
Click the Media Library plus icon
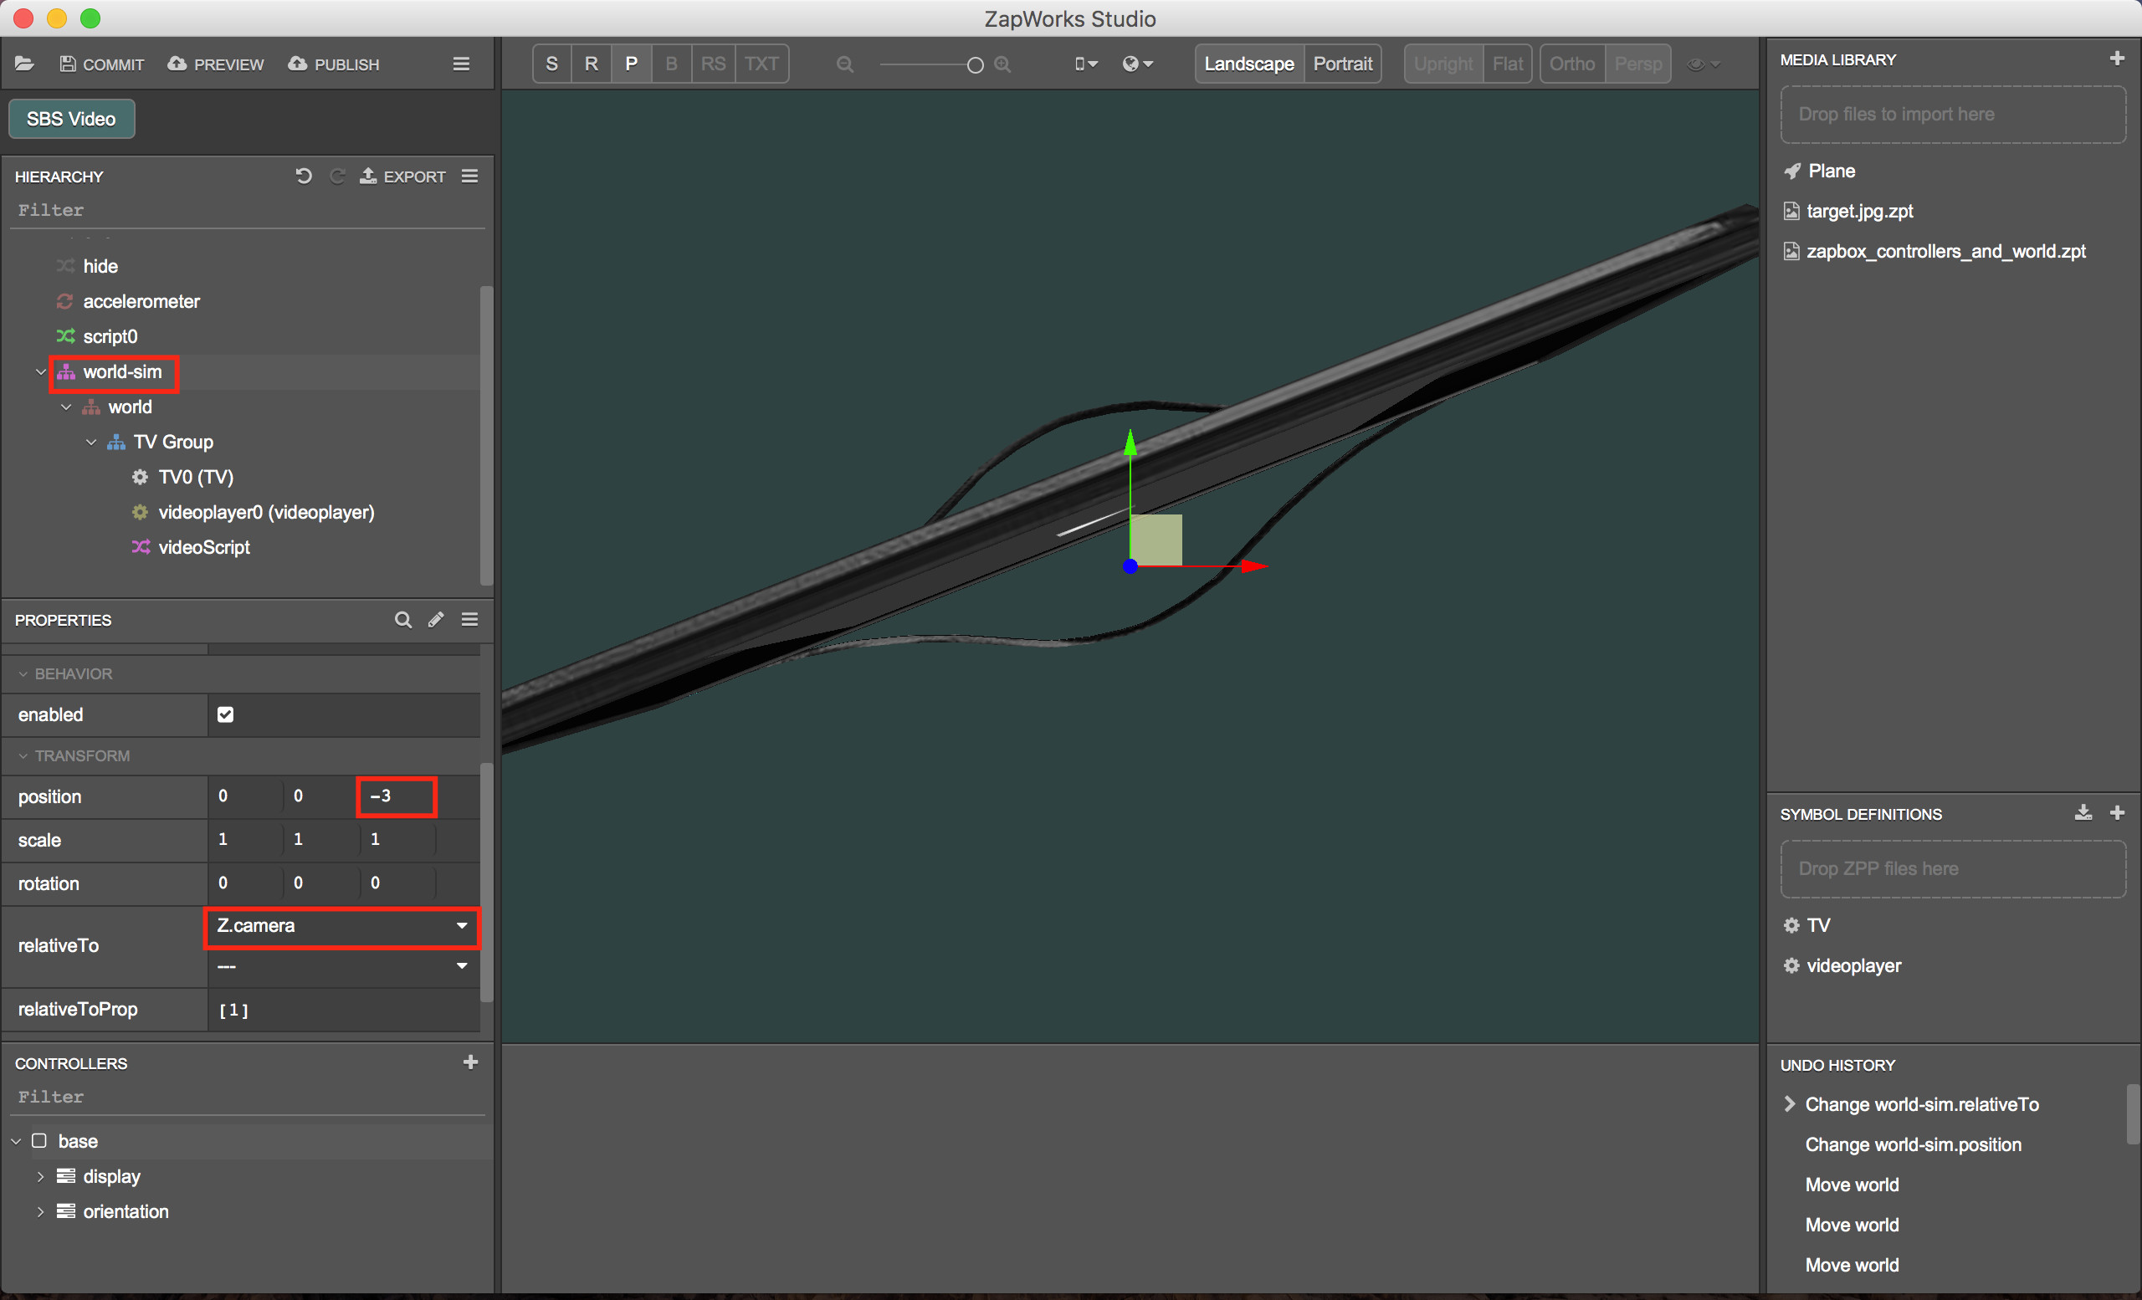pyautogui.click(x=2117, y=59)
